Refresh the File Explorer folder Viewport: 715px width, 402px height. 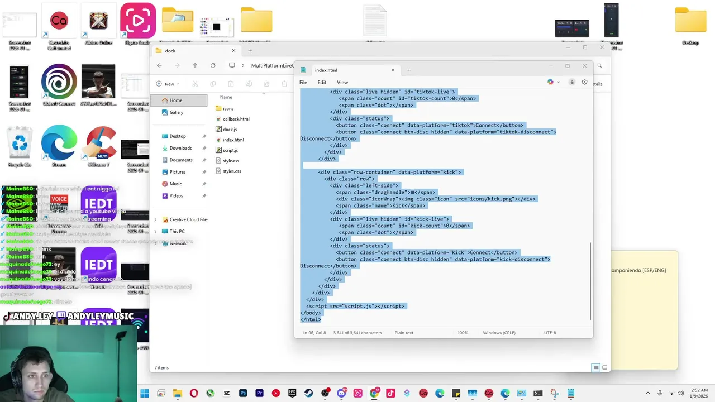pyautogui.click(x=213, y=65)
